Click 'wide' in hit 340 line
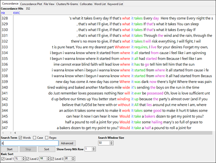Screen dimensions: 216x163 tap(126, 87)
